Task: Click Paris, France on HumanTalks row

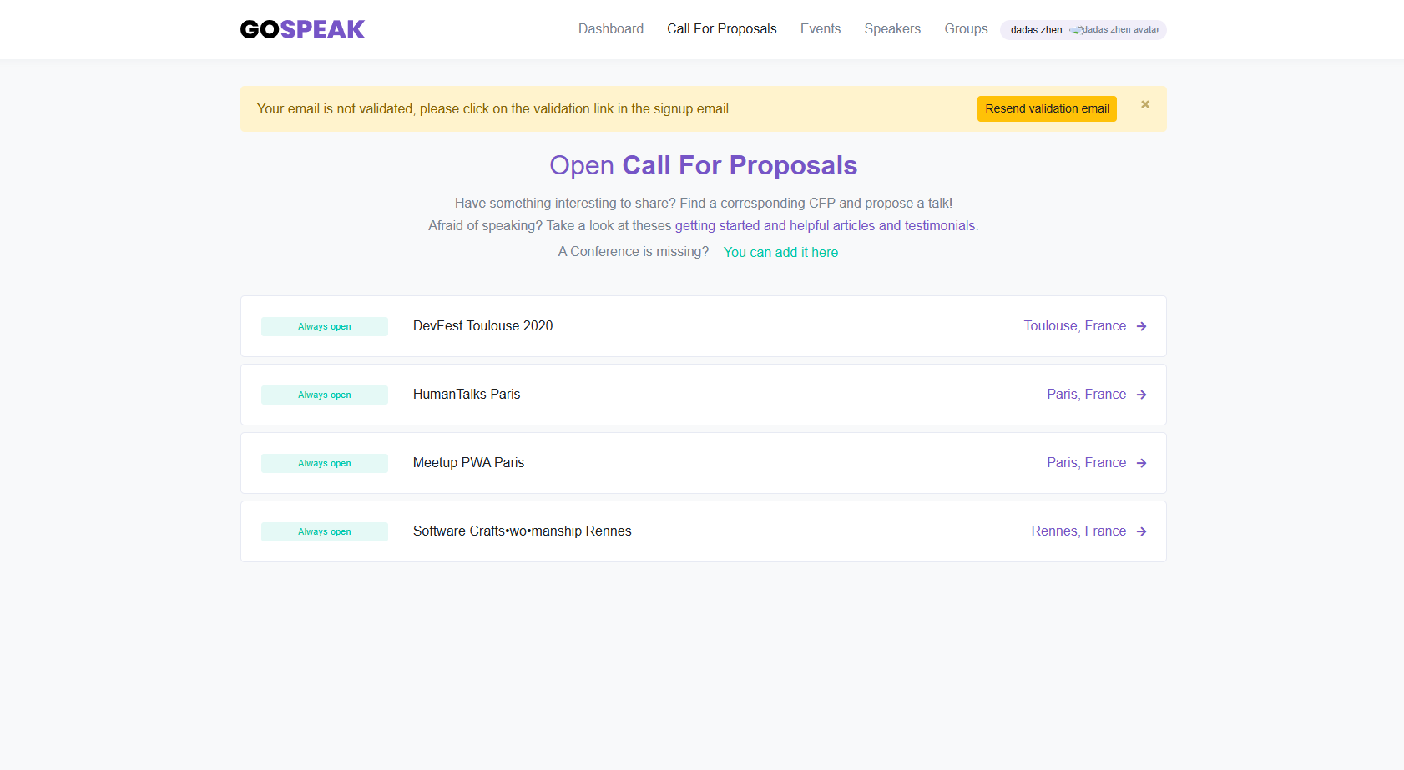Action: [1087, 394]
